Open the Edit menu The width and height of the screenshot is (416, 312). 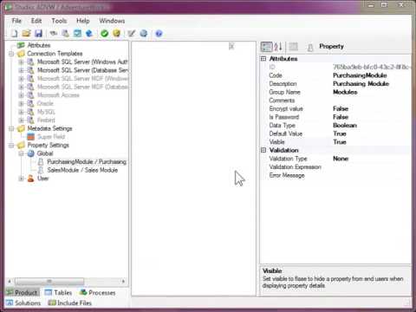point(36,21)
